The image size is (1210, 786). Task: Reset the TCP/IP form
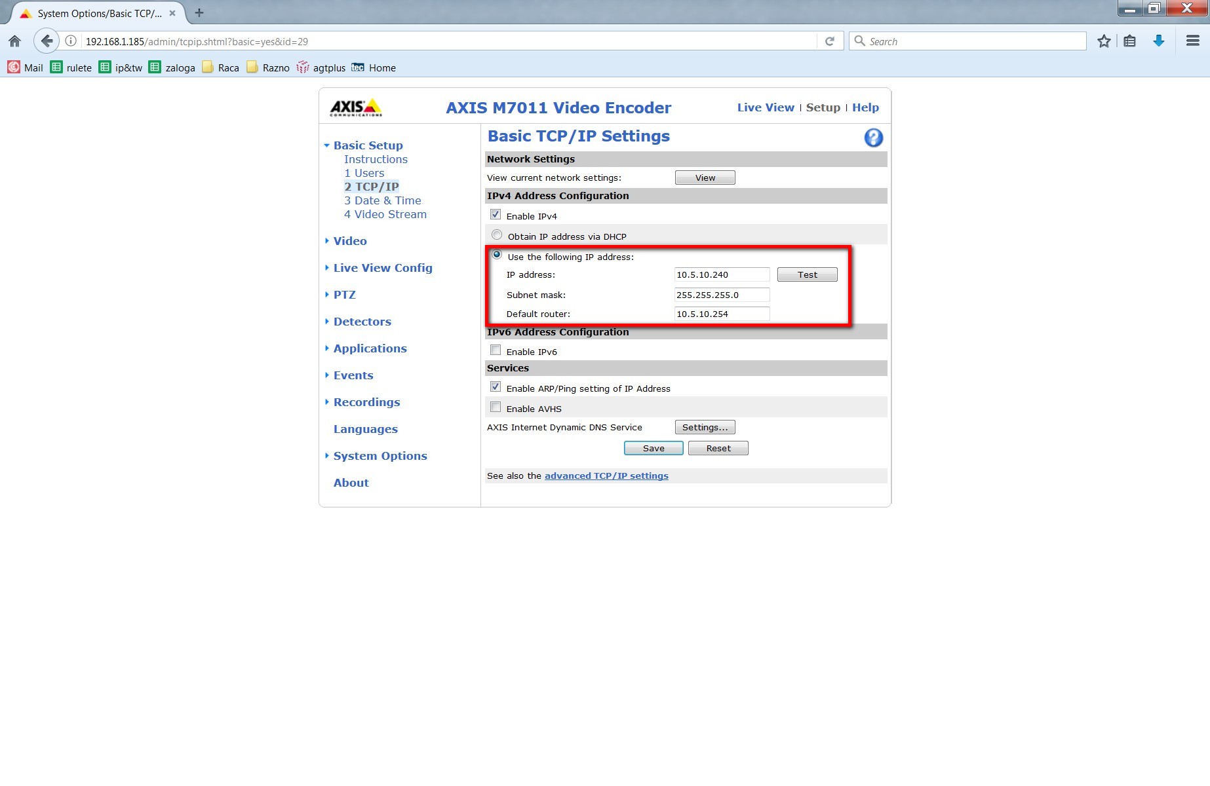coord(718,448)
